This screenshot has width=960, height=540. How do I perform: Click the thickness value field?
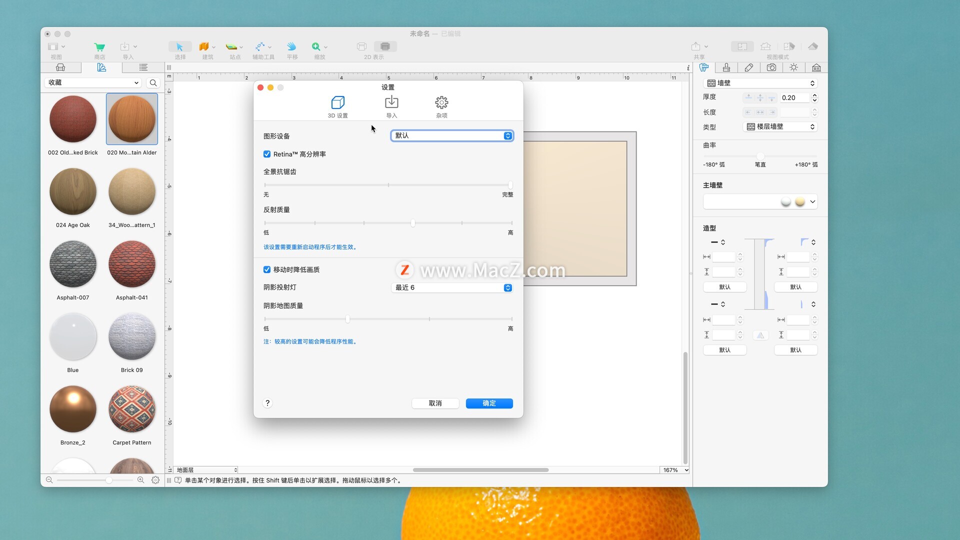click(795, 98)
